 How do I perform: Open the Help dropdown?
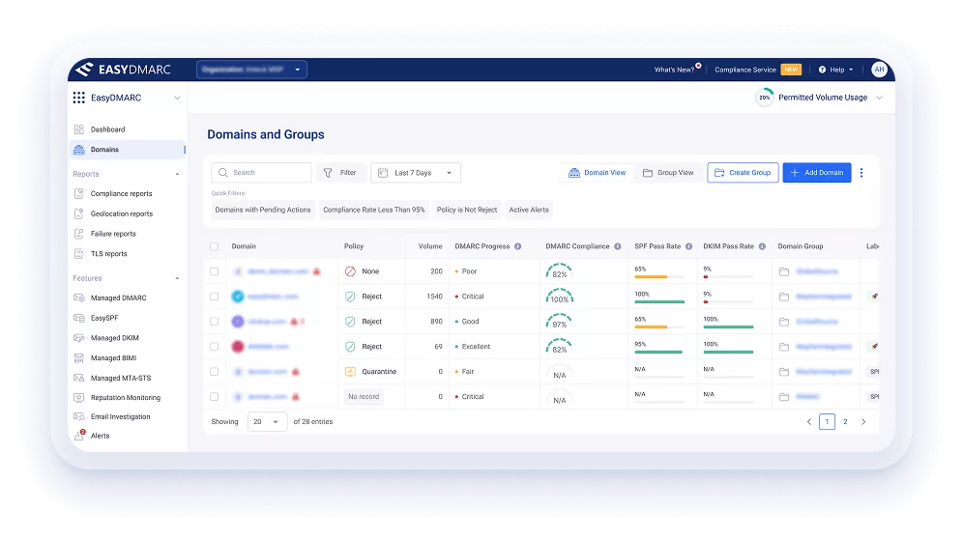pyautogui.click(x=836, y=70)
